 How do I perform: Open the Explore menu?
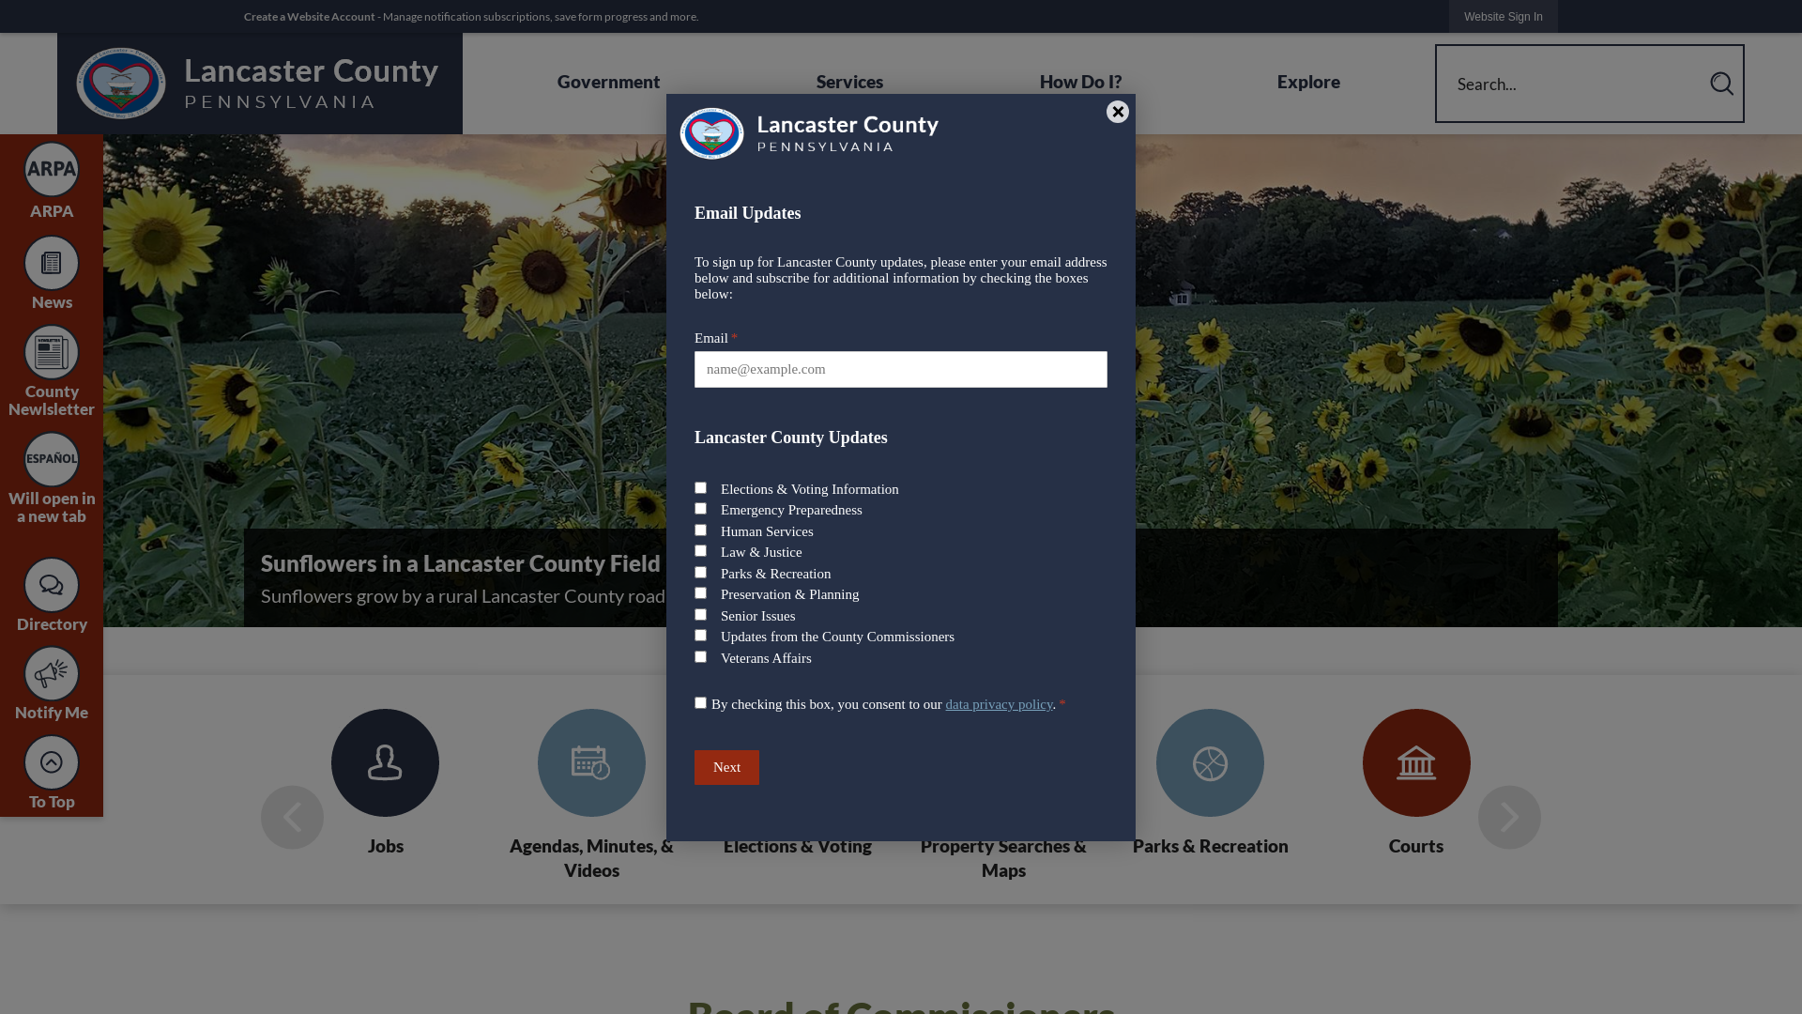1308,82
